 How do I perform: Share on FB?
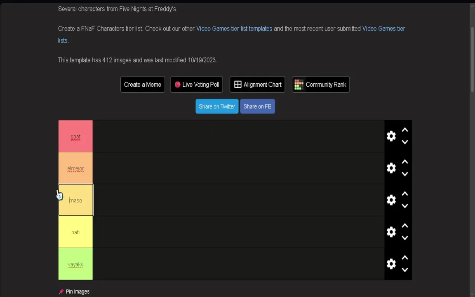pos(257,106)
